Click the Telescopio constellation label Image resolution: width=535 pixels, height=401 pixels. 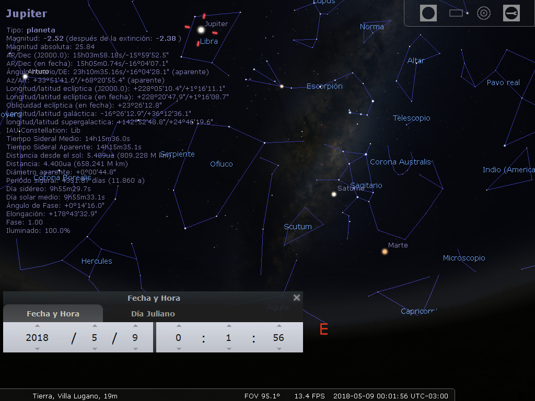[x=412, y=118]
